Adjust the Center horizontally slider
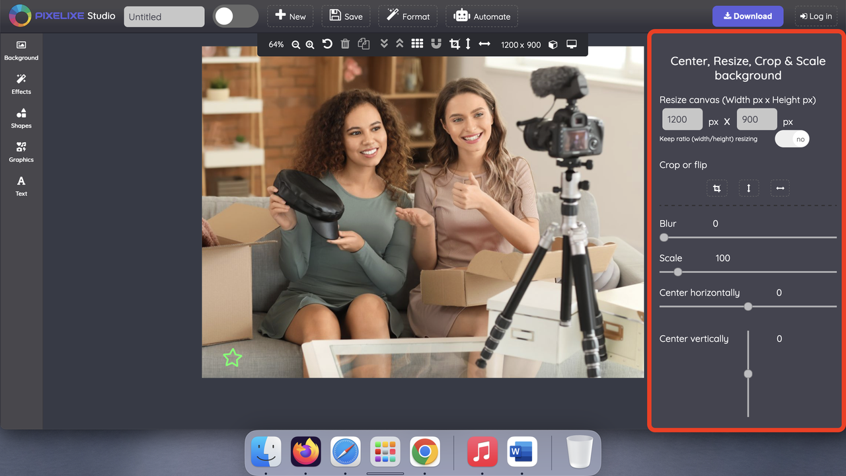Screen dimensions: 846x476 pos(748,306)
